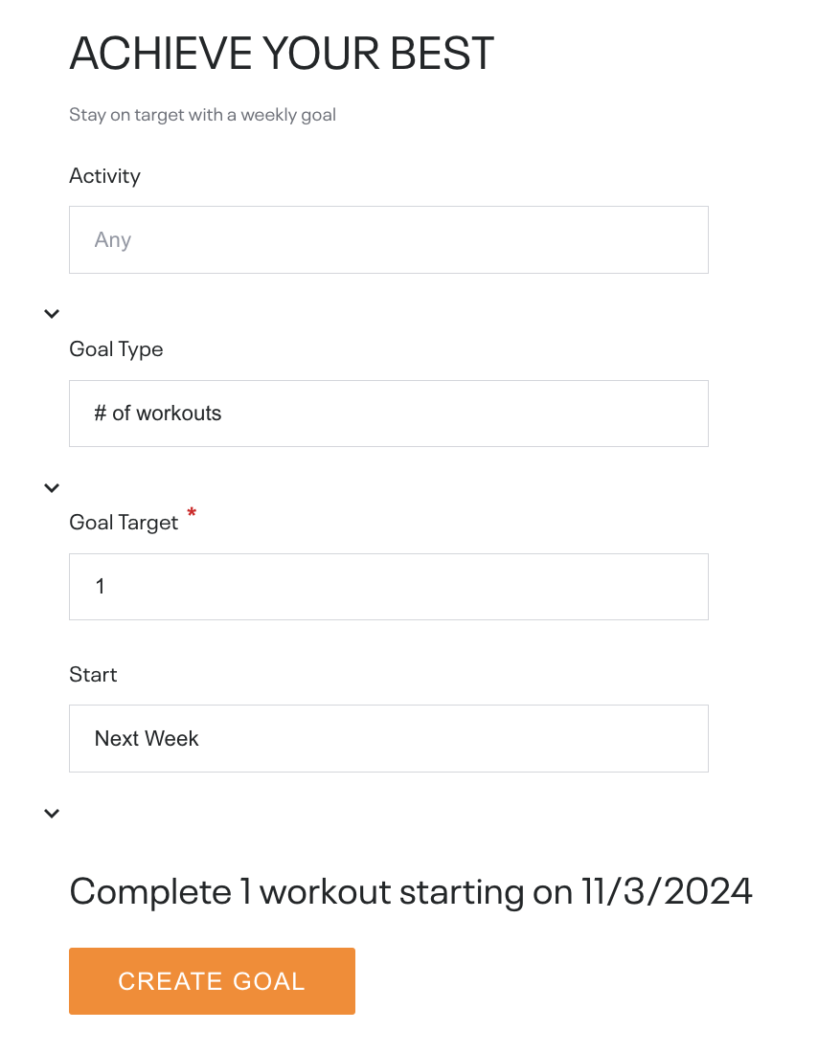The image size is (818, 1053).
Task: Click the 'Stay on target' subtitle text
Action: (x=202, y=115)
